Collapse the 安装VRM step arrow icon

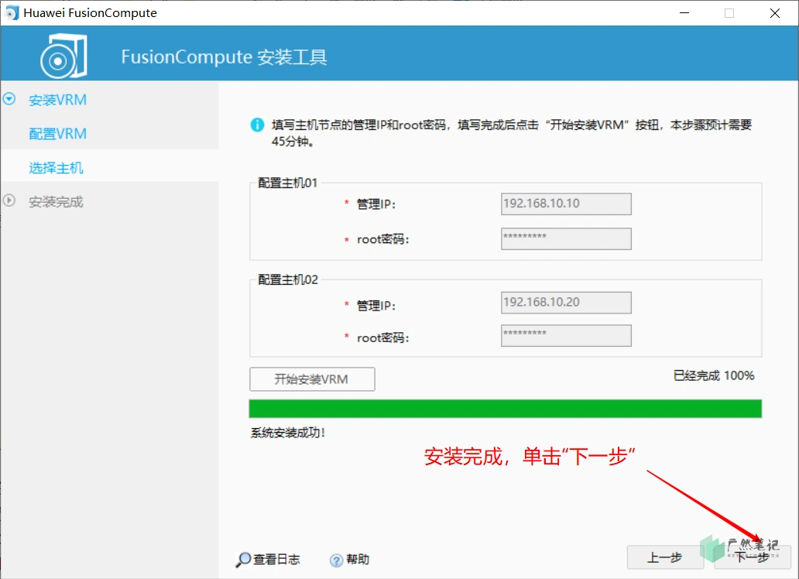pos(9,99)
